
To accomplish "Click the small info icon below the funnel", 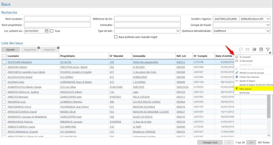I will [x=270, y=53].
